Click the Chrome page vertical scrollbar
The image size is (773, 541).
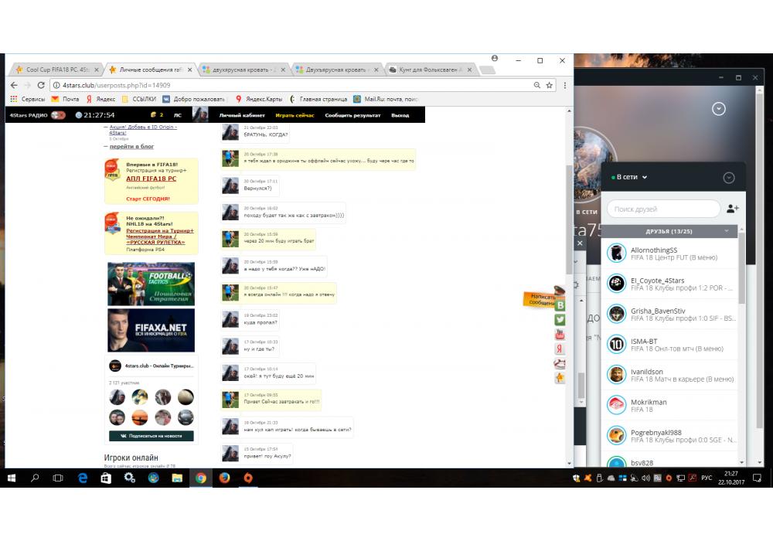[x=569, y=219]
